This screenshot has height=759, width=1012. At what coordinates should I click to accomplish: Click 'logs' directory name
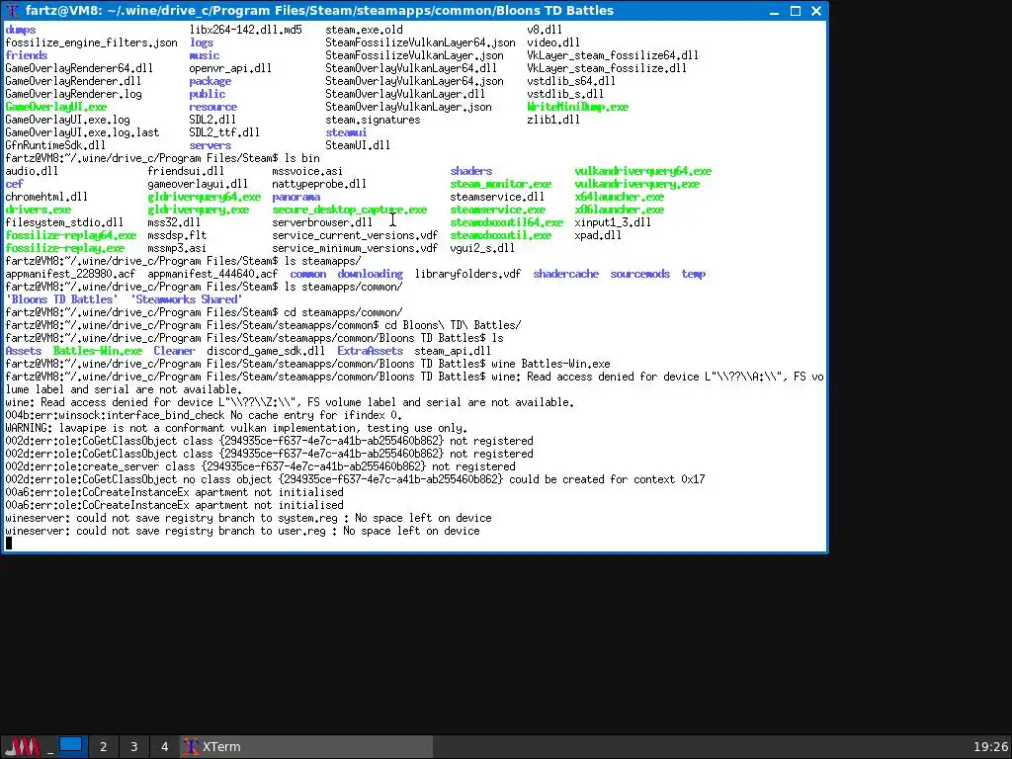click(202, 42)
